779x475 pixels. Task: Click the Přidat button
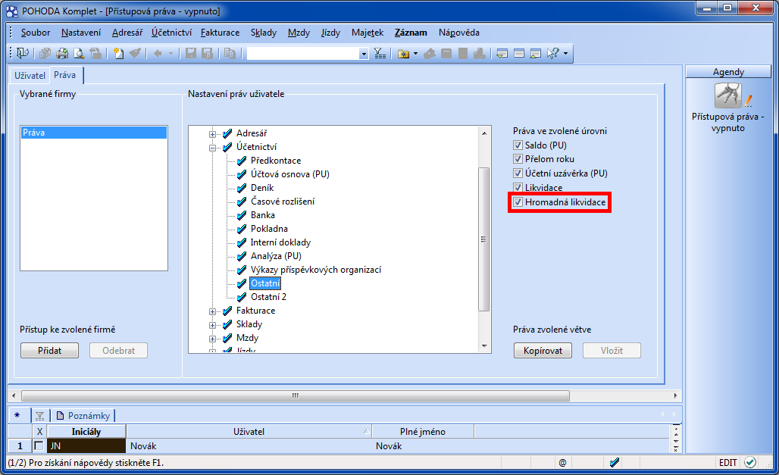50,350
